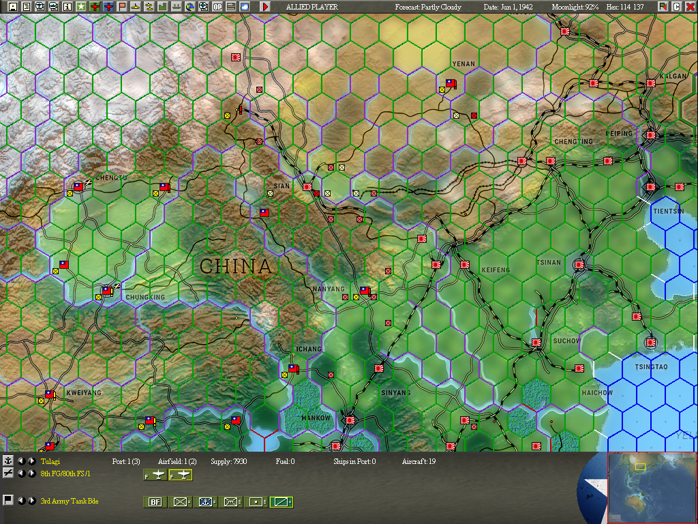Click the 'C' button in top bar

pos(677,7)
